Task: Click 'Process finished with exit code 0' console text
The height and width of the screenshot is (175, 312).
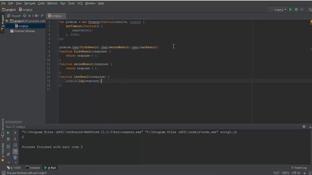Action: coord(52,147)
